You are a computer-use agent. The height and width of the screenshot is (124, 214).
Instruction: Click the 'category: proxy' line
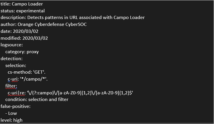[22, 52]
